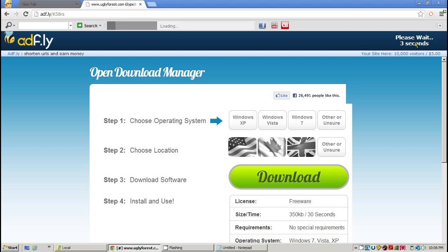Click the volume speaker tray icon
Viewport: 448px width, 252px height.
pos(424,248)
